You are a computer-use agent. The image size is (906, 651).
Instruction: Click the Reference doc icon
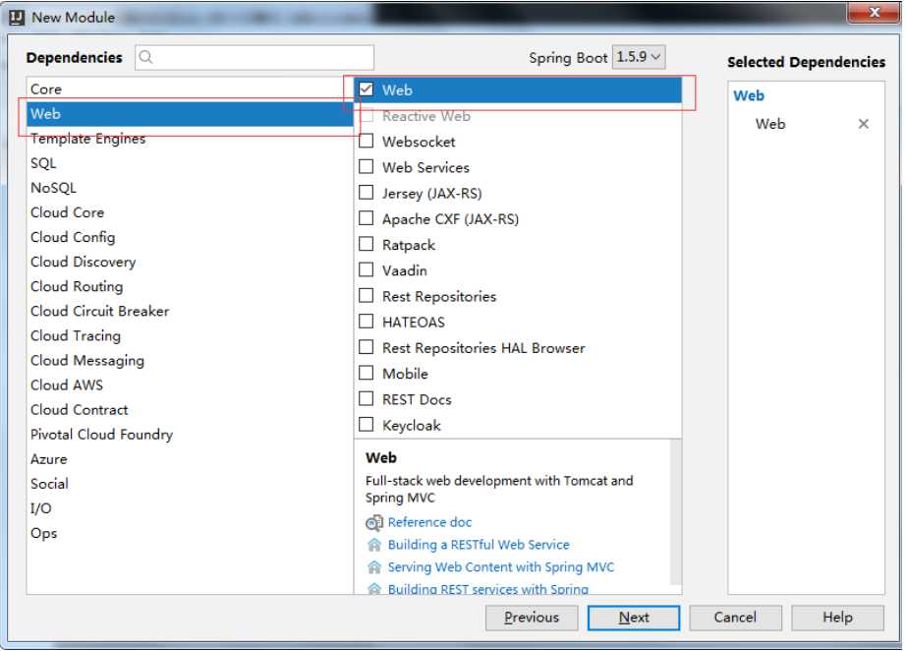point(373,522)
